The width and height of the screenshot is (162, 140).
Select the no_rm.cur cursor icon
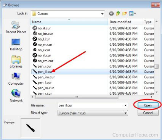coord(35,61)
